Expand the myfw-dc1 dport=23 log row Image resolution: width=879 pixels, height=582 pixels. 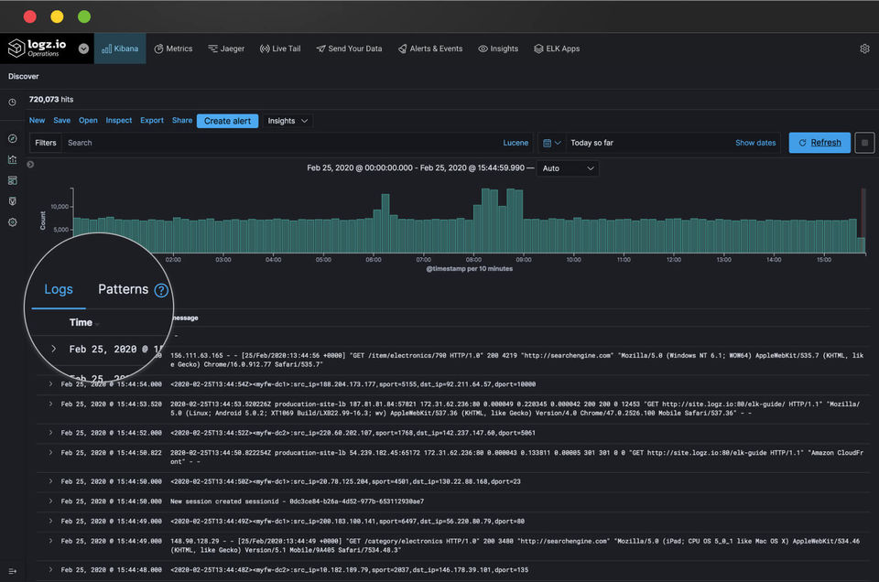point(50,481)
